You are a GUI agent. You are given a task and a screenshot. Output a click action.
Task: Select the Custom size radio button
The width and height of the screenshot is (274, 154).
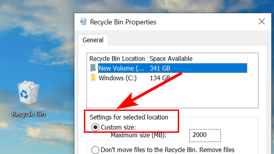tap(95, 127)
